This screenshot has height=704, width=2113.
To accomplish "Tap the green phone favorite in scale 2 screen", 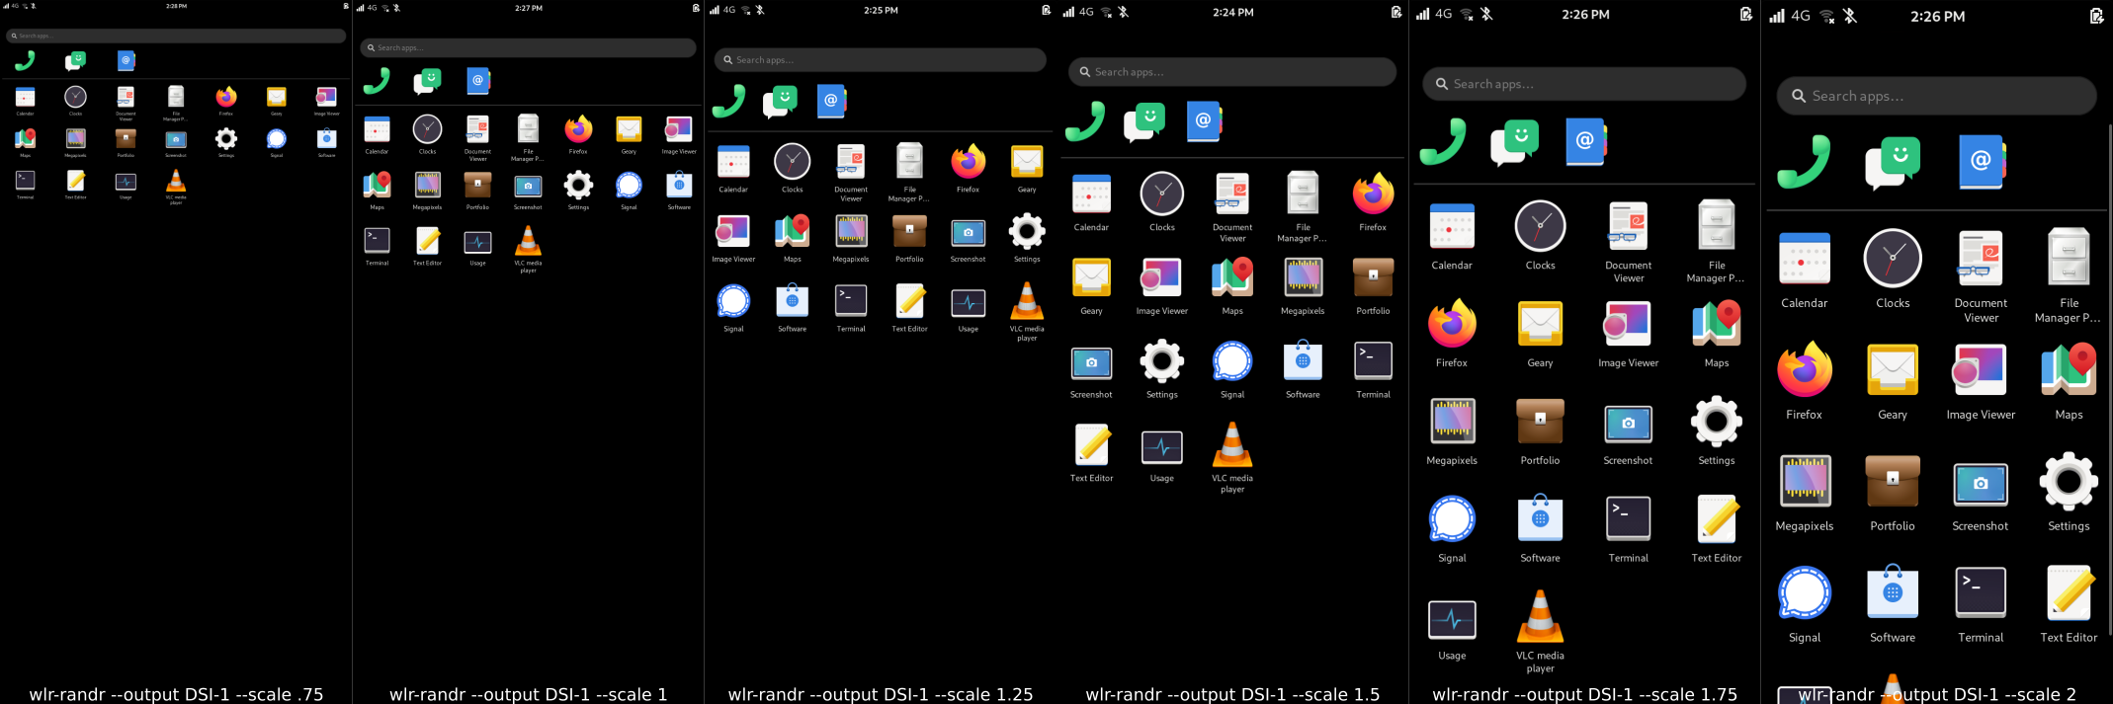I will click(x=1804, y=162).
